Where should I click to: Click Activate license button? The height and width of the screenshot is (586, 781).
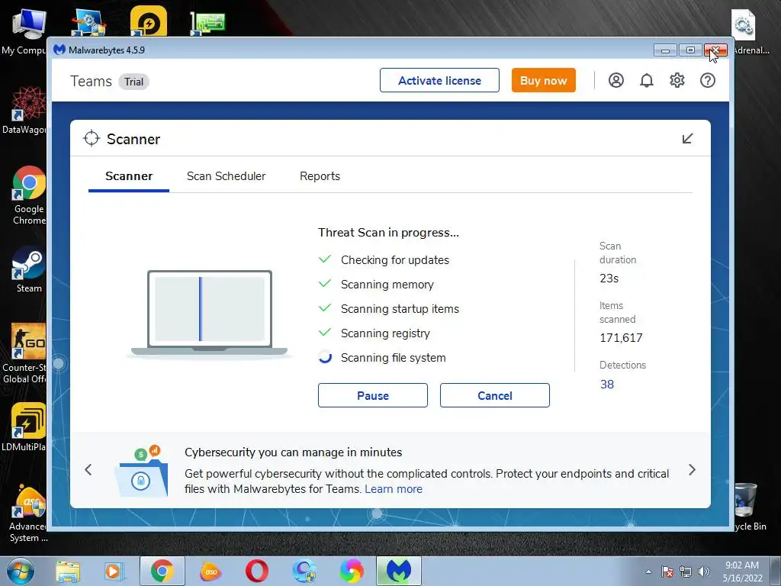(439, 80)
